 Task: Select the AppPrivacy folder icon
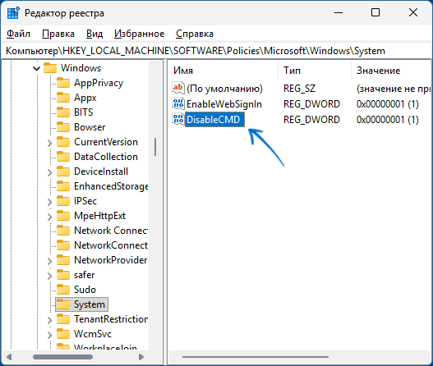[63, 83]
